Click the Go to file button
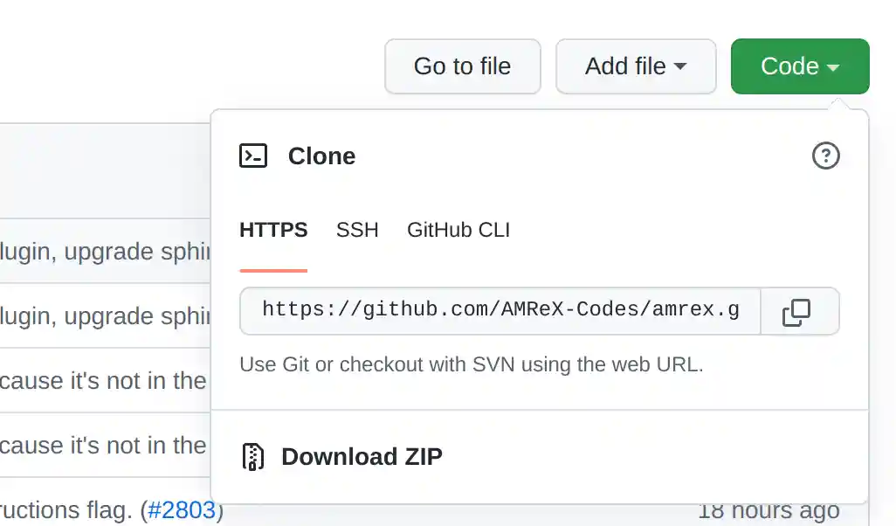The image size is (896, 526). (462, 66)
